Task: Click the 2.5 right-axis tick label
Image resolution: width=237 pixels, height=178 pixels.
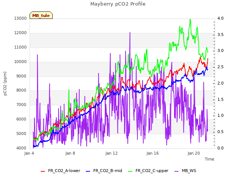Action: [x=221, y=67]
